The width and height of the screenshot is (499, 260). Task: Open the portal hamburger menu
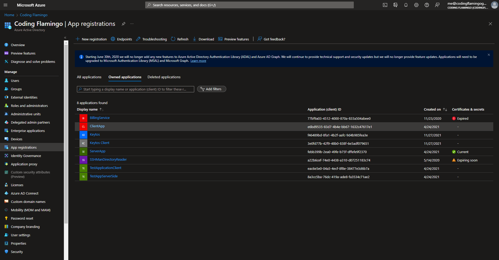(x=5, y=5)
